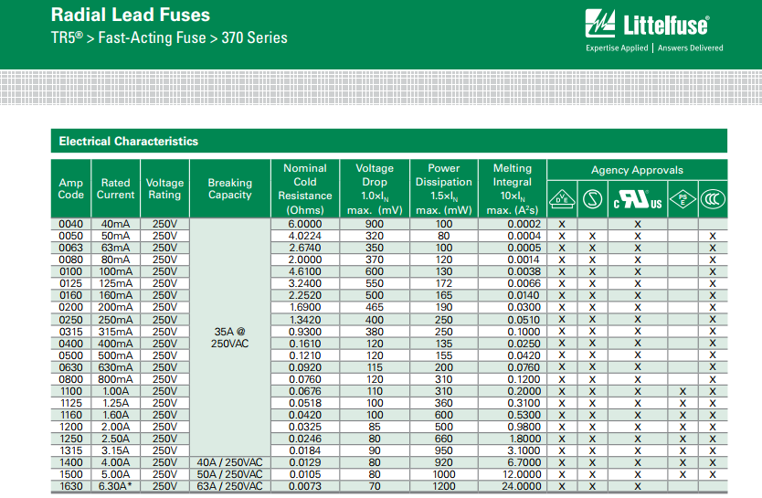Click the Amp Code column header
The height and width of the screenshot is (498, 762).
pyautogui.click(x=70, y=188)
